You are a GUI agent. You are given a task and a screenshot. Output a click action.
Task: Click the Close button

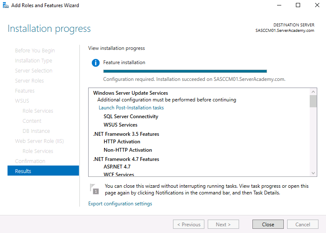[x=268, y=225]
